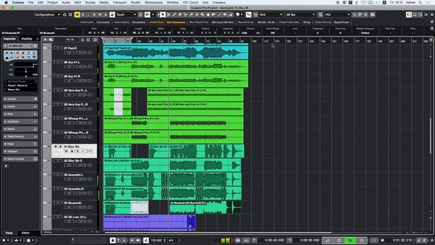
Task: Toggle mute on 27 Pad.R track
Action: point(56,48)
